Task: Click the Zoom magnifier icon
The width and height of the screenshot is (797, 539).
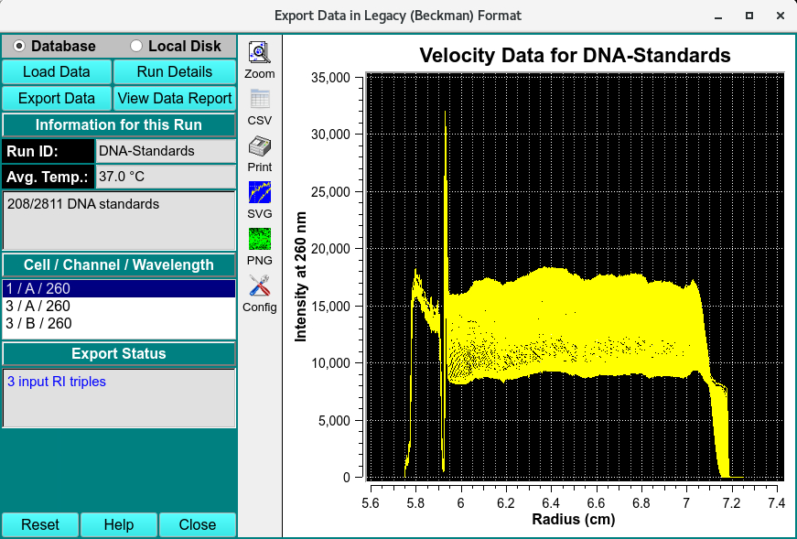Action: click(x=259, y=53)
